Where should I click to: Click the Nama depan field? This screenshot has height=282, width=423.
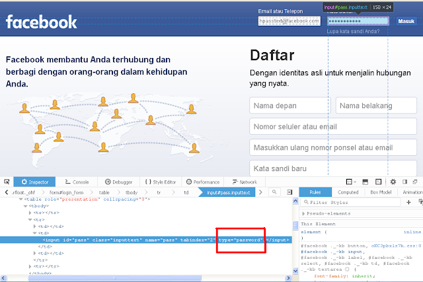[x=290, y=106]
